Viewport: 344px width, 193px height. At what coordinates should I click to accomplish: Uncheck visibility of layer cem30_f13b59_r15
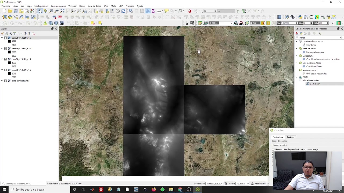point(5,38)
